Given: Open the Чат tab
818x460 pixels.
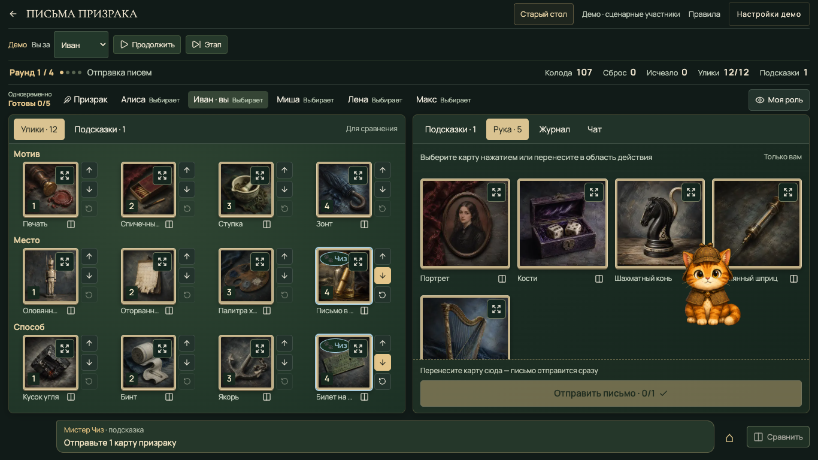Looking at the screenshot, I should click(x=595, y=129).
